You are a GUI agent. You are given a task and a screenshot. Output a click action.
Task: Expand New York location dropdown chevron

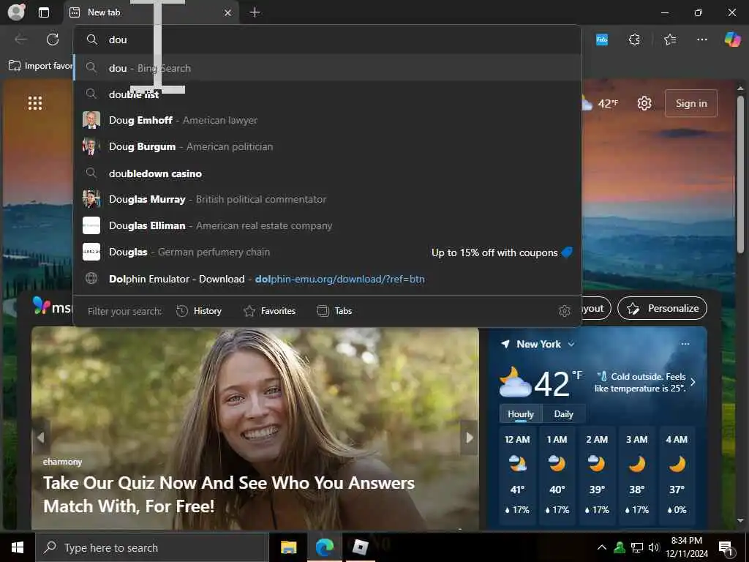pyautogui.click(x=571, y=344)
